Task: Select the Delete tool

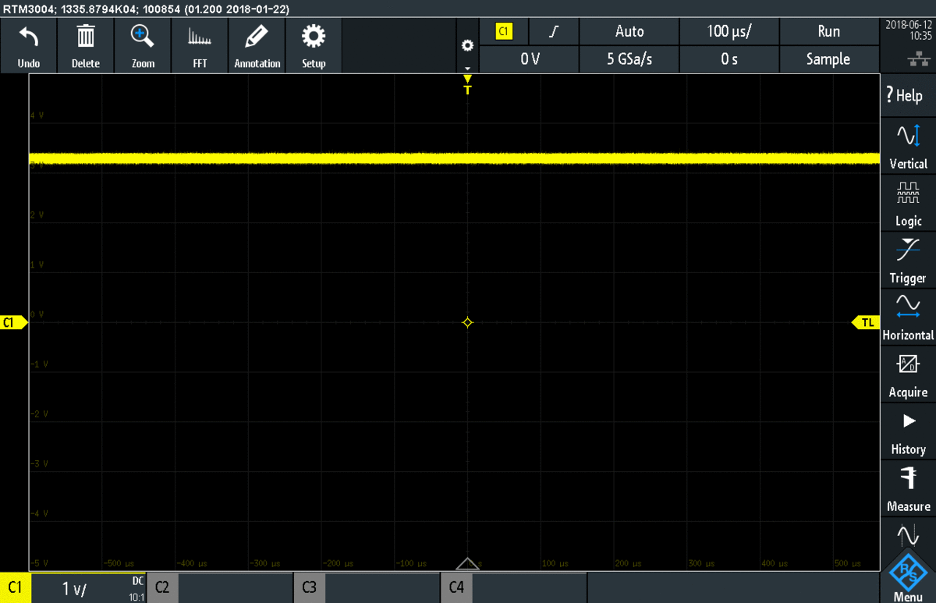Action: click(85, 44)
